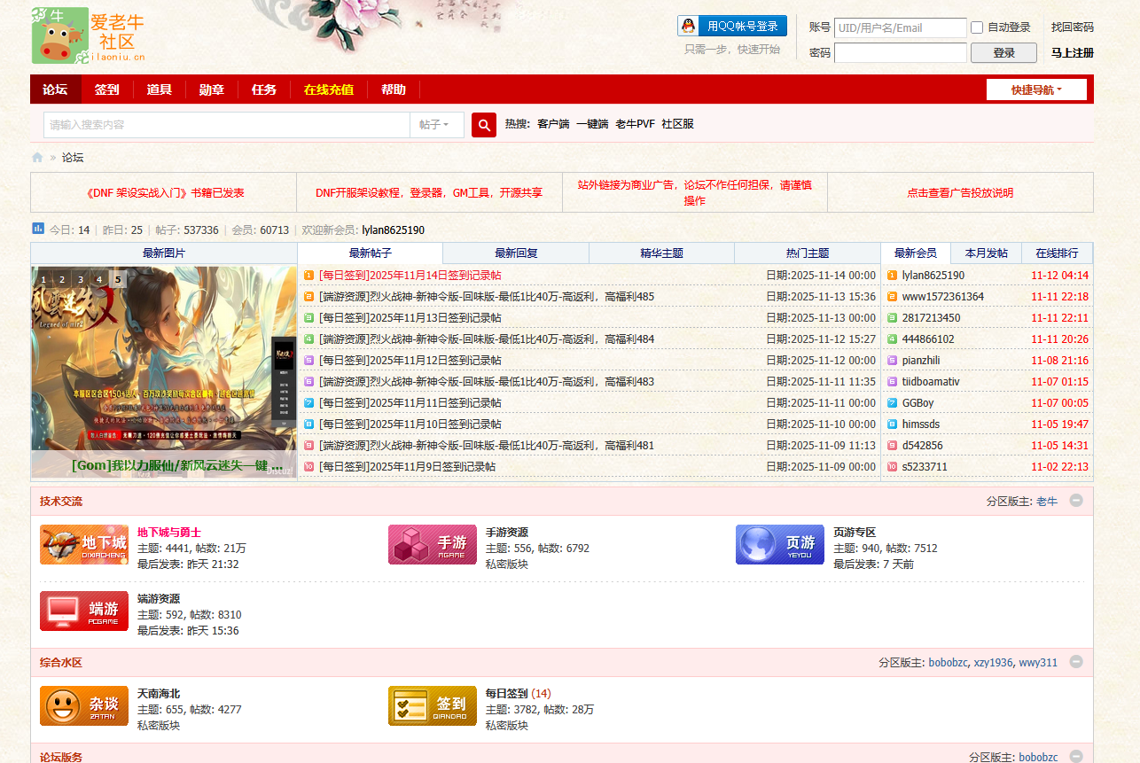Open the 杂谈 smiley face forum icon
Screen dimensions: 1140x763
[x=84, y=705]
